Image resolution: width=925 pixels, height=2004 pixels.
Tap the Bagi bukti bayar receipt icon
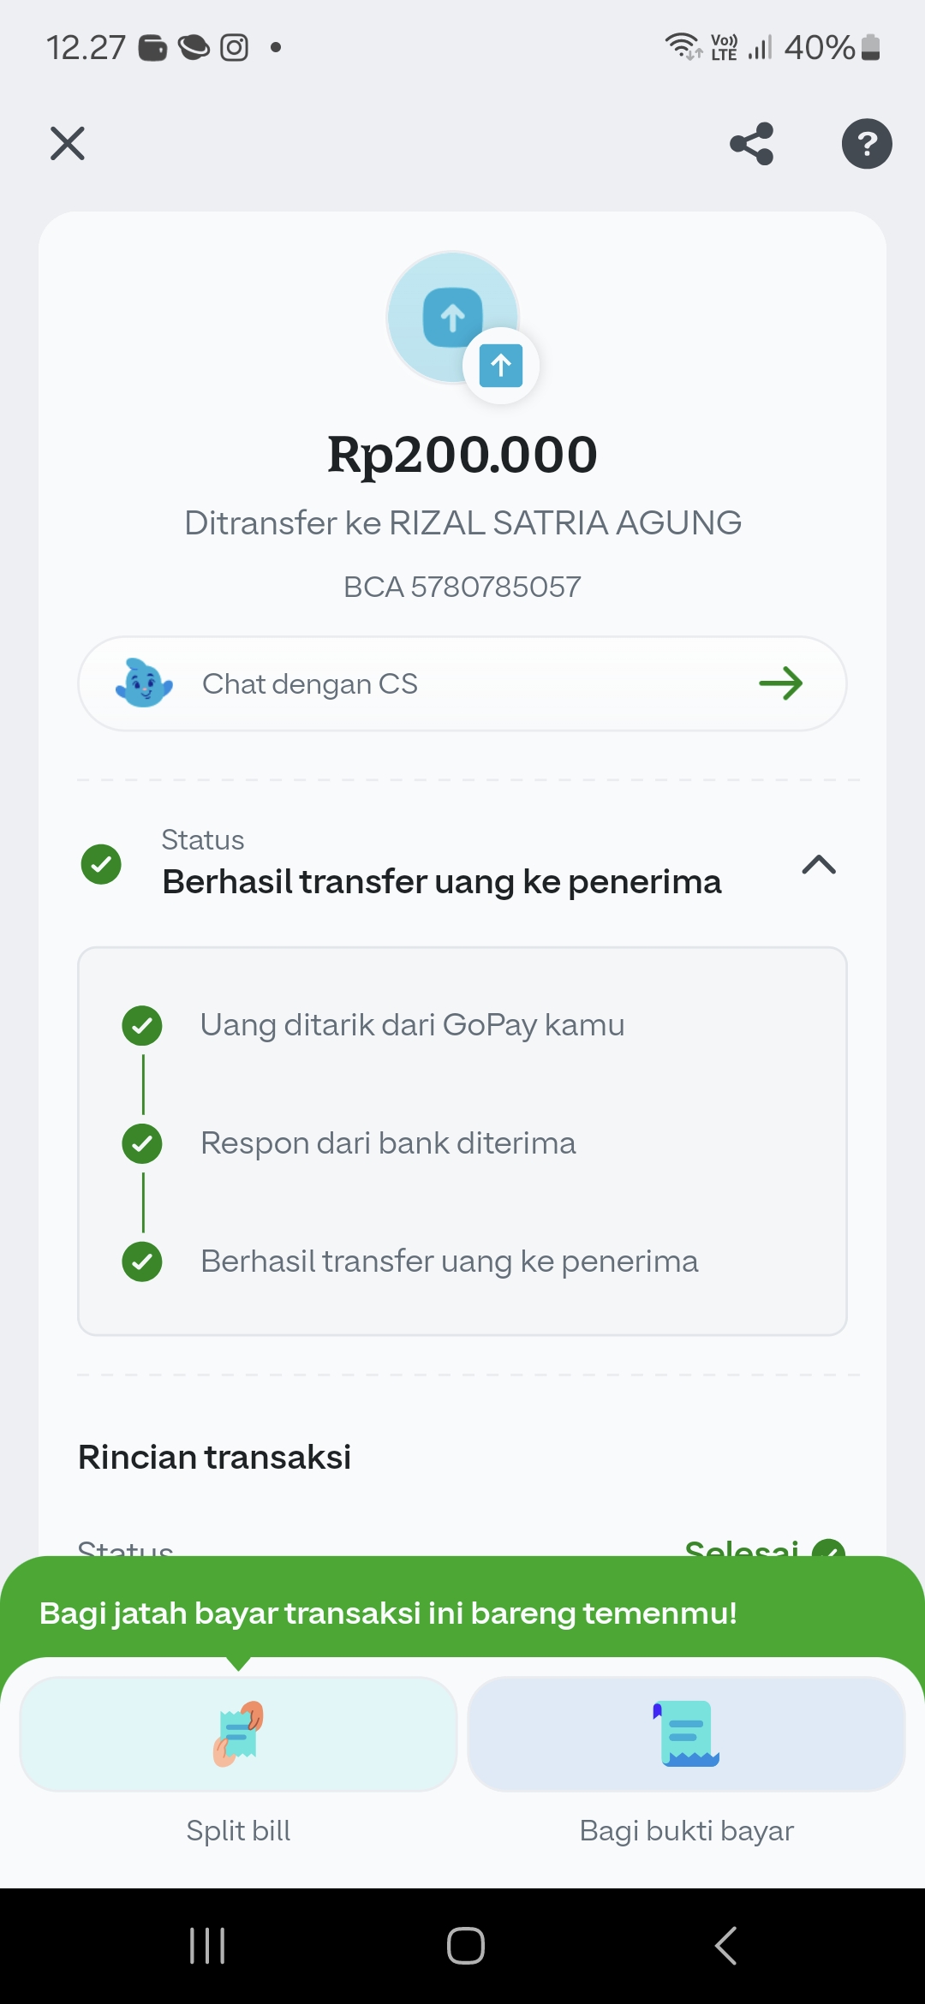pos(687,1733)
